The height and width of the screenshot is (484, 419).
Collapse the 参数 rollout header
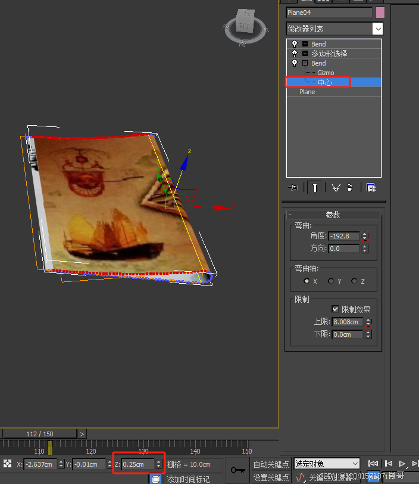point(333,215)
